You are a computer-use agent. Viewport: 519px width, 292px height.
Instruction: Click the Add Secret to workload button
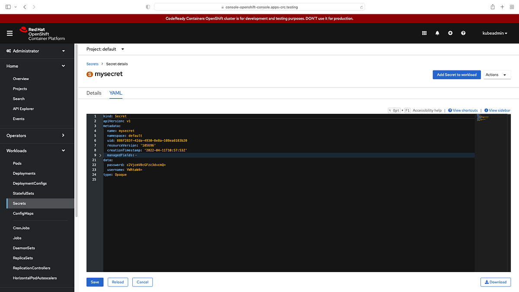(x=457, y=74)
